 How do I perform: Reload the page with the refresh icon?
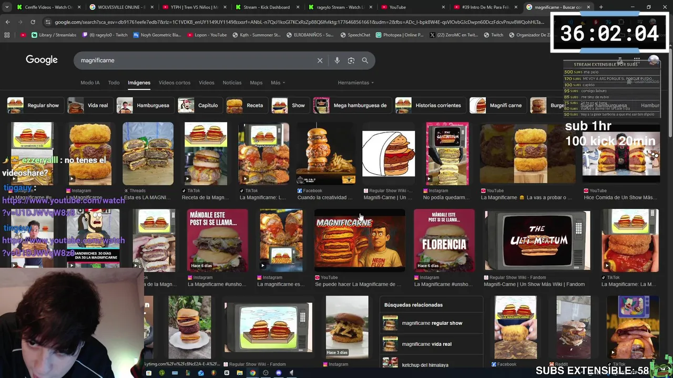[33, 22]
